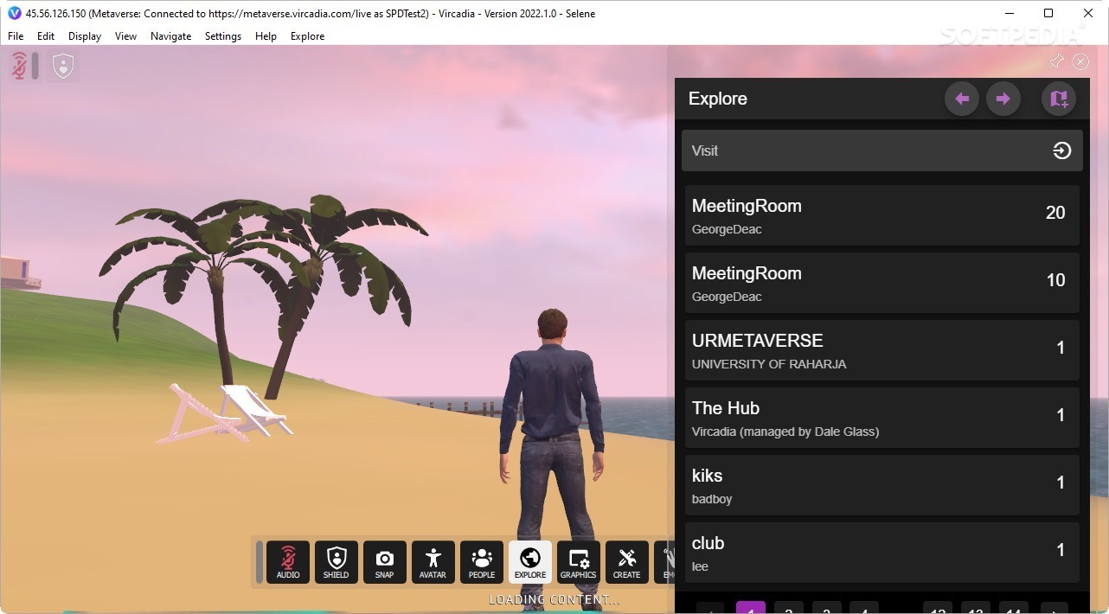Pin the Explore panel with pushpin icon
The image size is (1109, 614).
[x=1056, y=61]
